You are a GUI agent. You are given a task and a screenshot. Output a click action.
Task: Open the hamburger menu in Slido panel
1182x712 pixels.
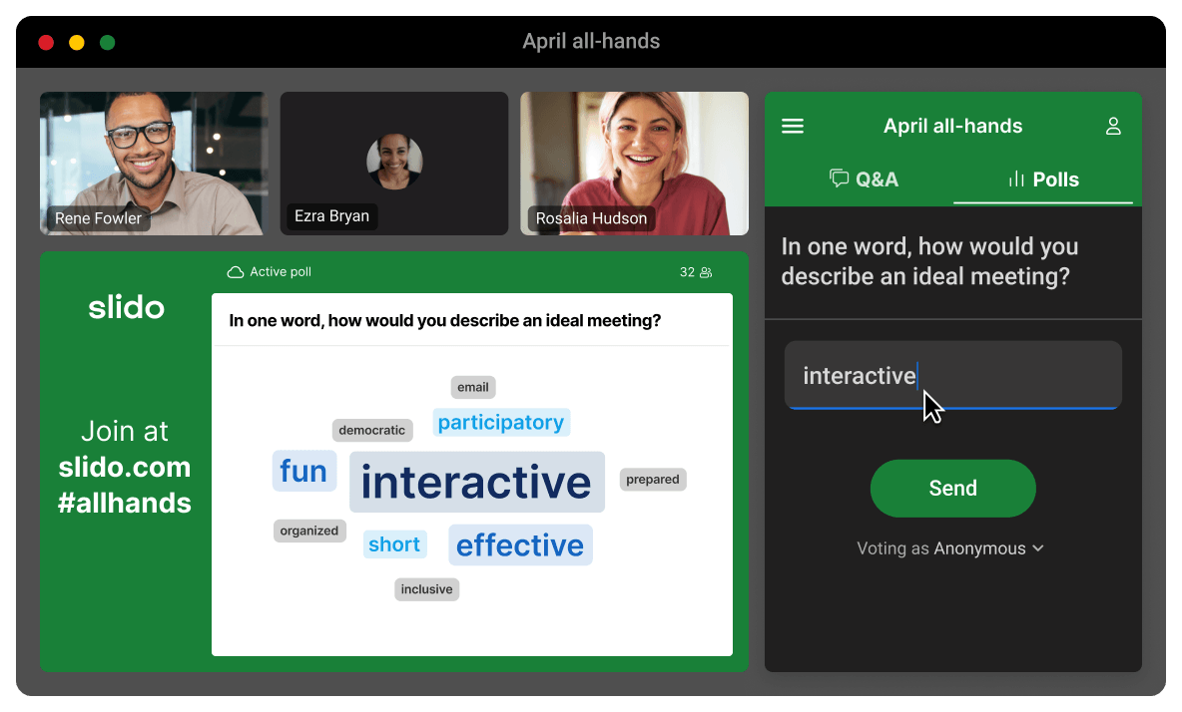click(x=793, y=127)
